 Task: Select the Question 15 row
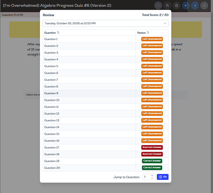106,134
